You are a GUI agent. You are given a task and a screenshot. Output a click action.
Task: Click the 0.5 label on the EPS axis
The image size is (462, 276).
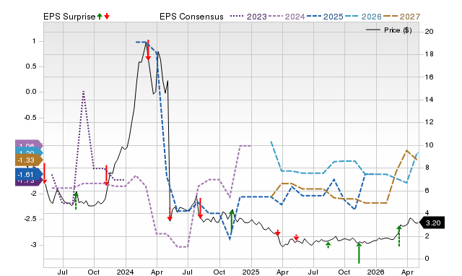coord(31,66)
